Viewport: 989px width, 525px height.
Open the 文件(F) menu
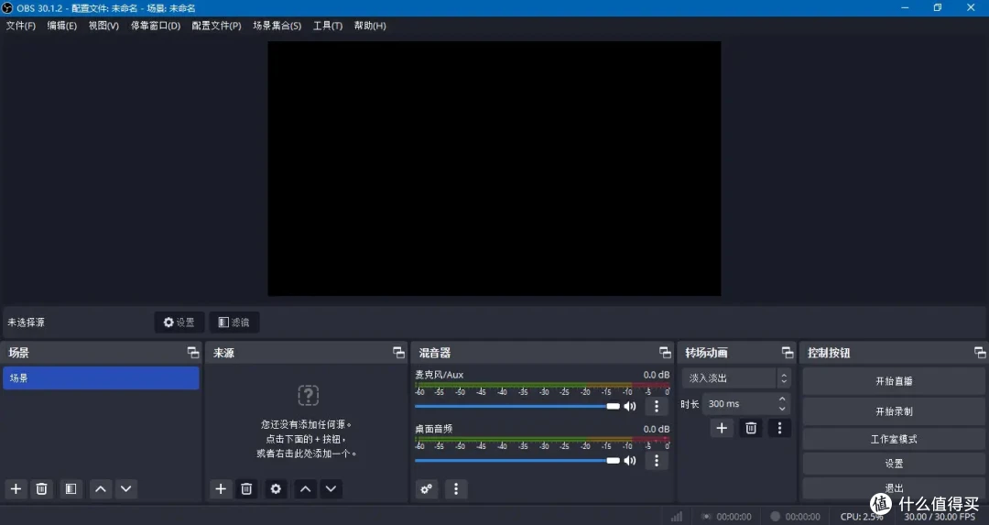point(21,26)
